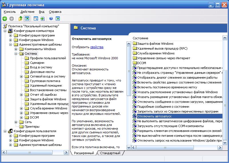Open the 'Действие' menu
This screenshot has height=163, width=229.
point(27,12)
